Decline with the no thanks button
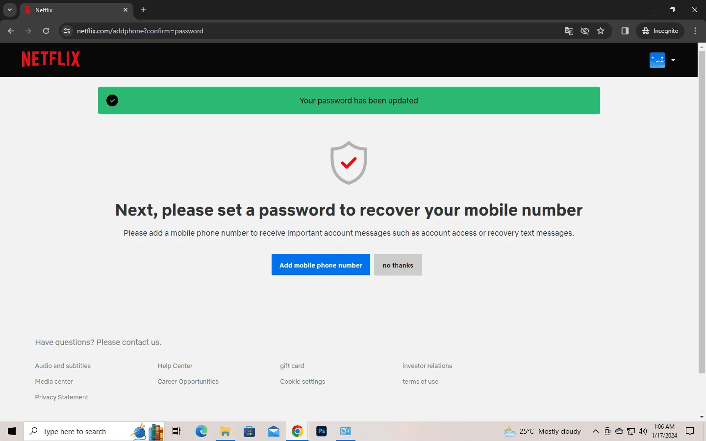 pos(398,265)
